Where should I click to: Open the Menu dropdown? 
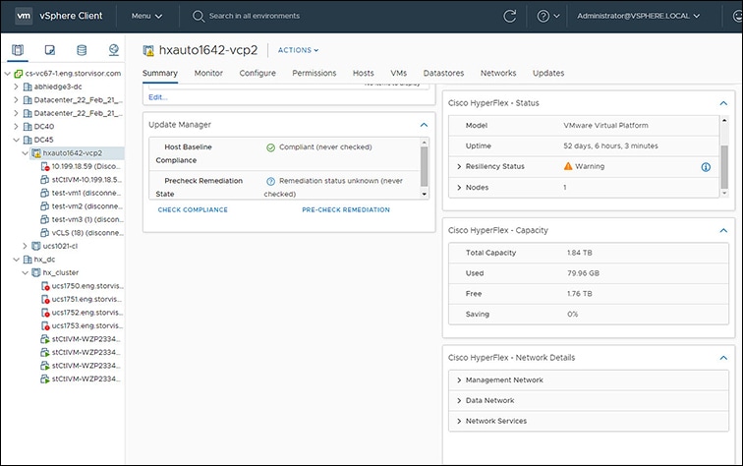click(146, 16)
